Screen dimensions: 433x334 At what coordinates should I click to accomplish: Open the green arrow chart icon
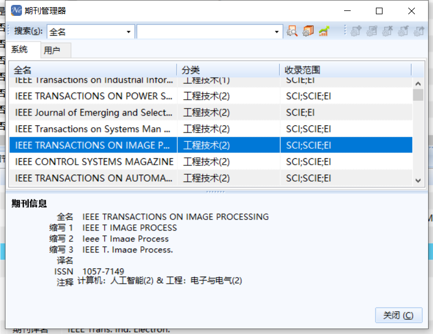click(x=324, y=31)
